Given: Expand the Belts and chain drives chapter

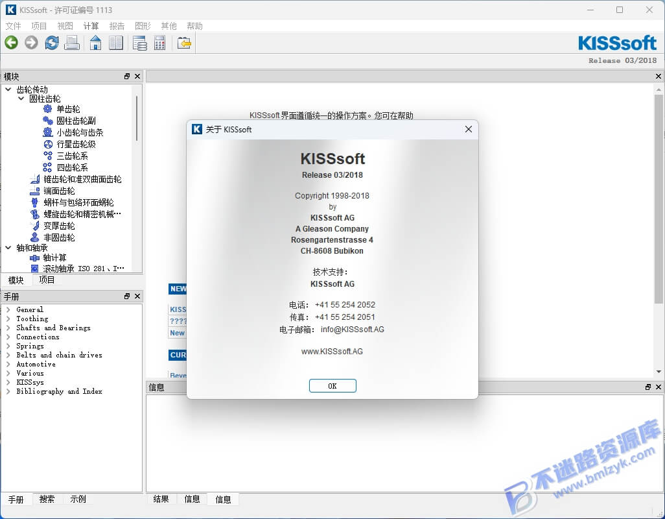Looking at the screenshot, I should (8, 356).
